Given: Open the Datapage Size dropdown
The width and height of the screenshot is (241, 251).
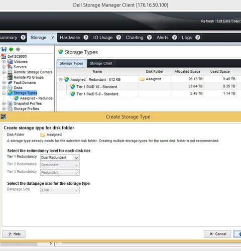Looking at the screenshot, I should point(60,190).
